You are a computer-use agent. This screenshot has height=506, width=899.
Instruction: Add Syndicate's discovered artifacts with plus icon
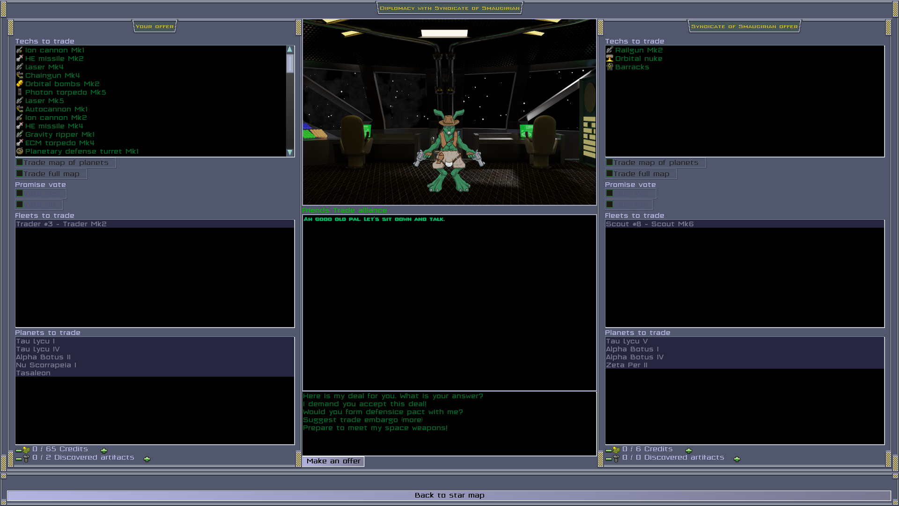[x=737, y=459]
